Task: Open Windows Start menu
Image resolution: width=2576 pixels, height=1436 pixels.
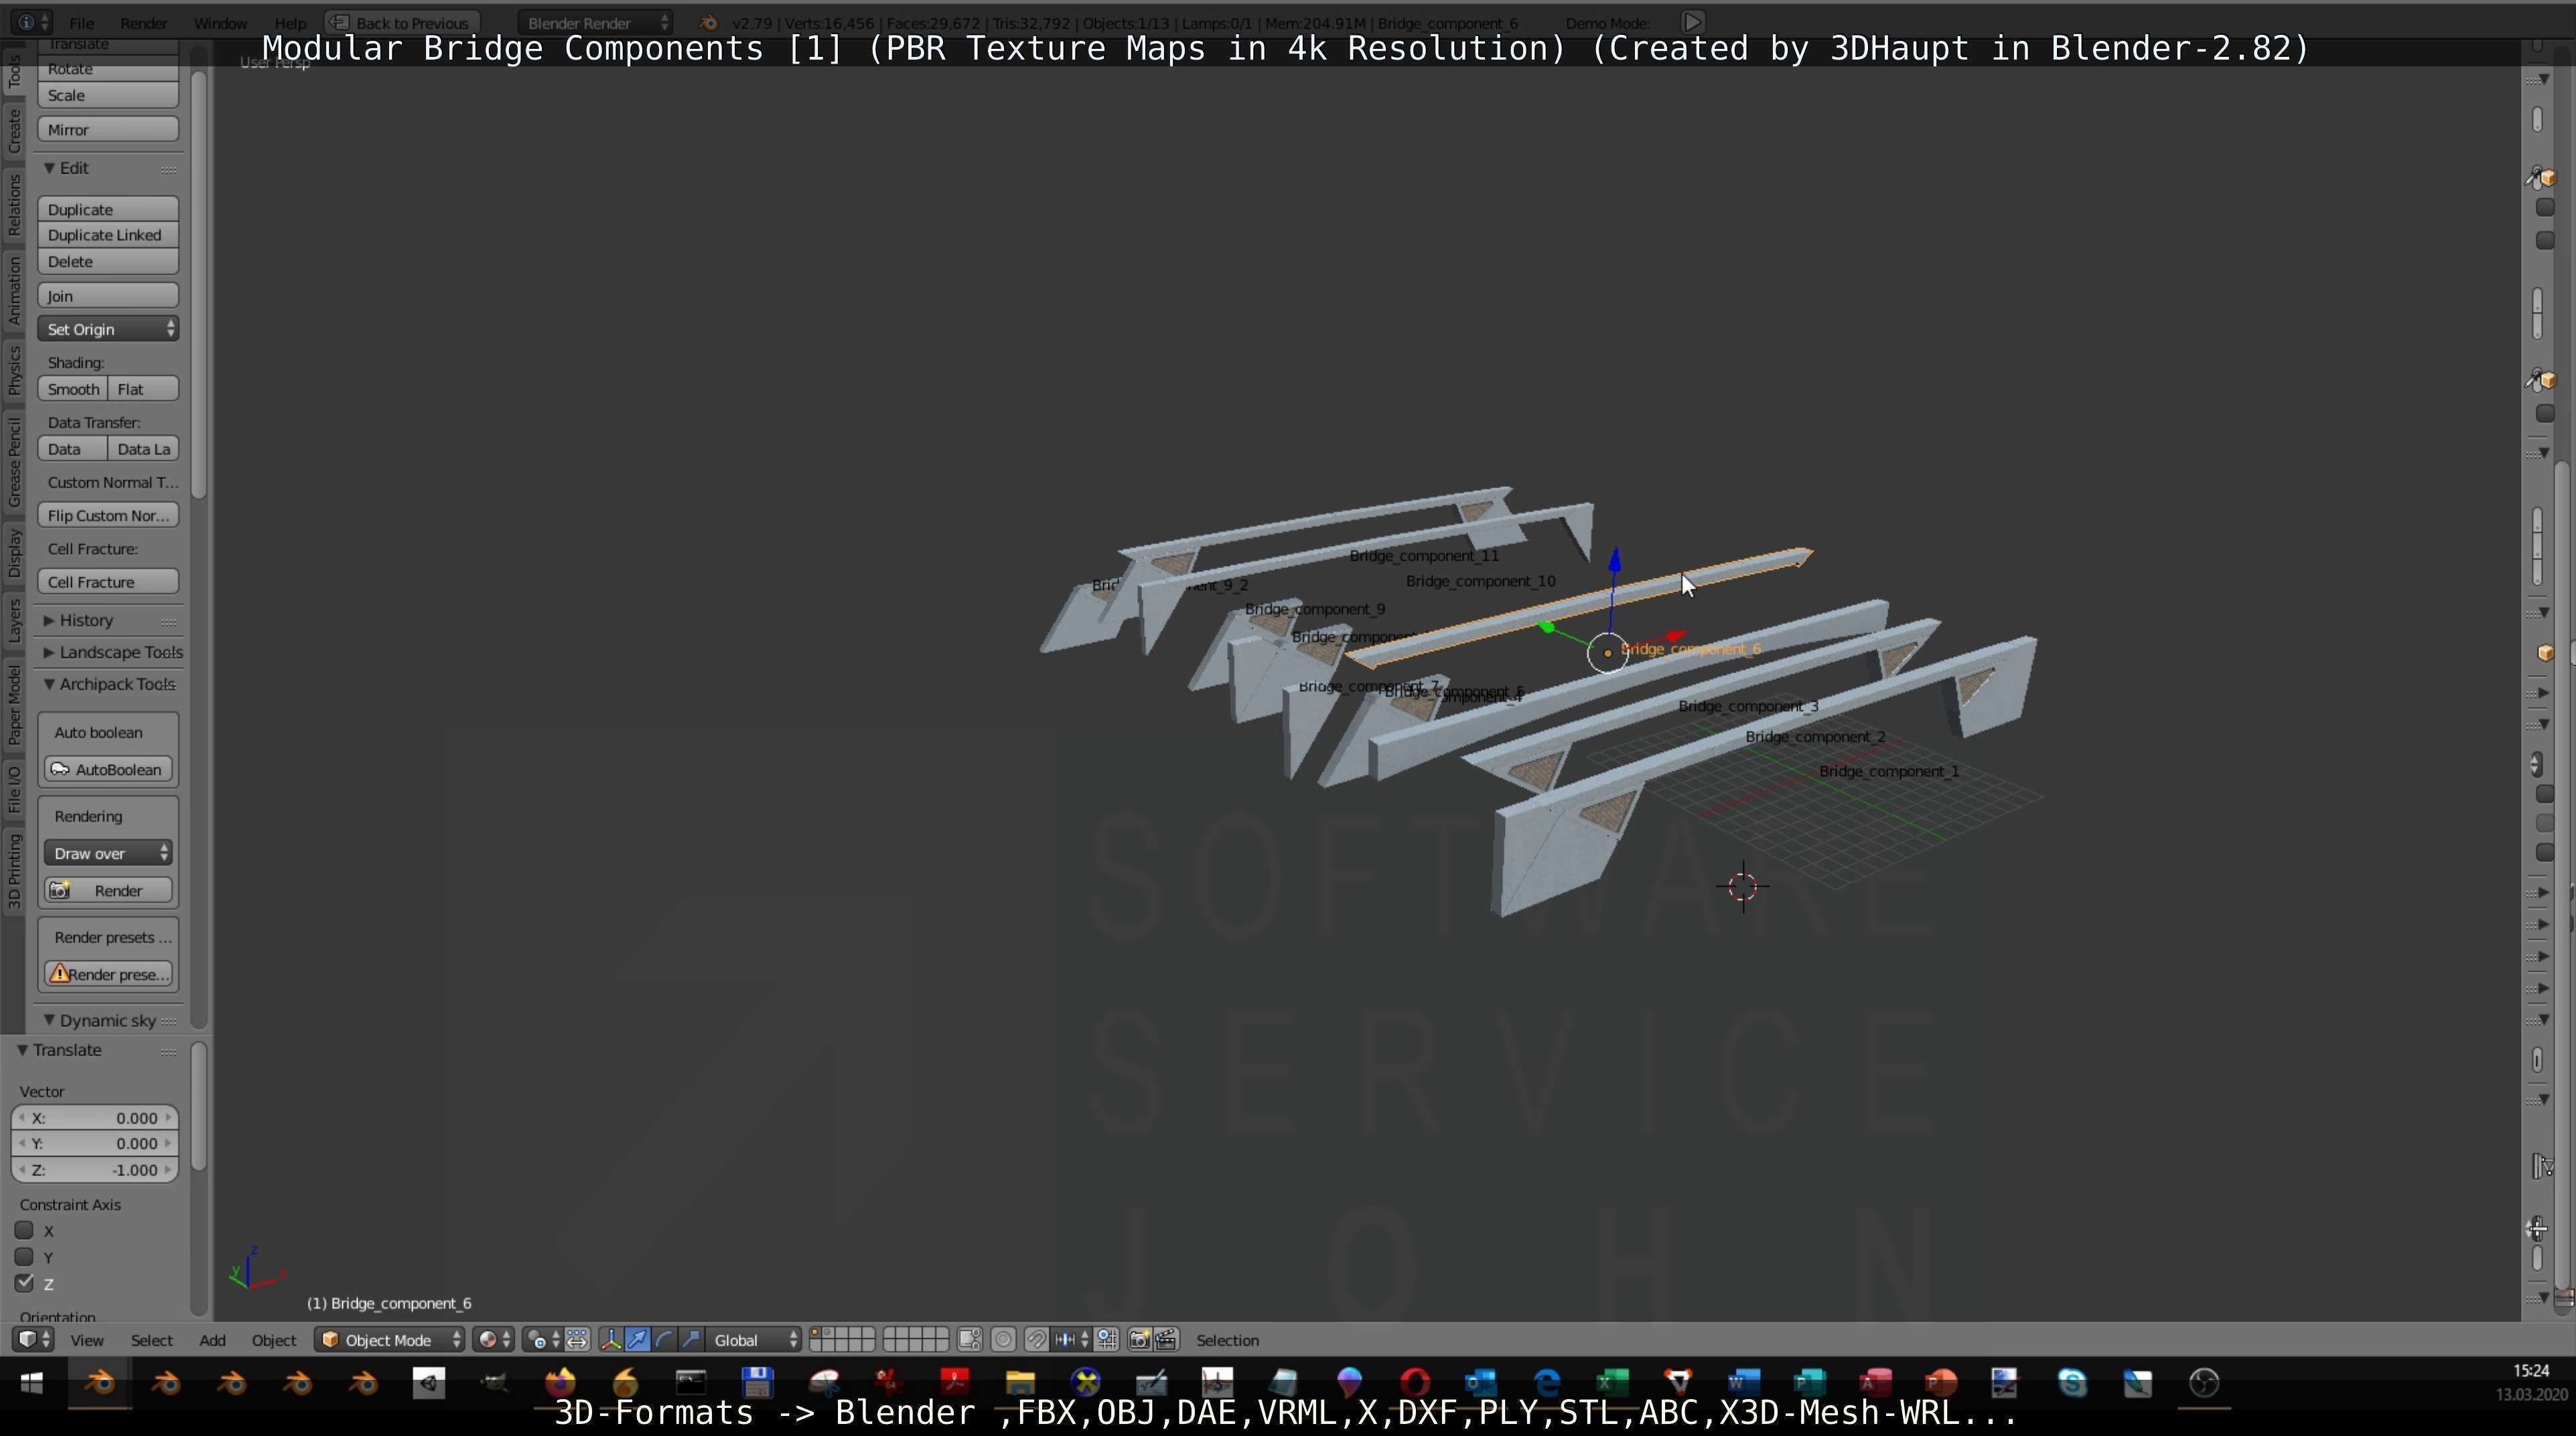Action: pyautogui.click(x=32, y=1383)
